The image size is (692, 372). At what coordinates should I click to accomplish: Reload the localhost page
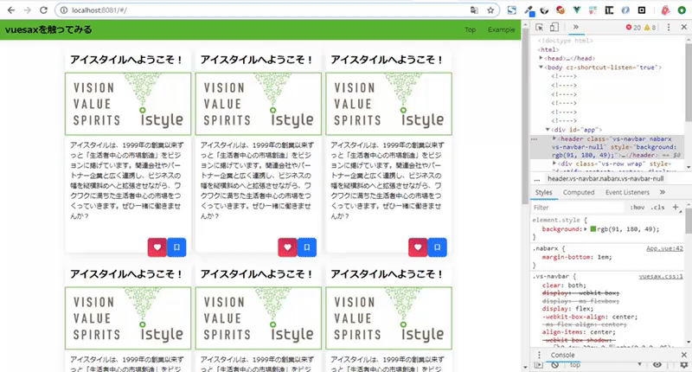(x=43, y=10)
